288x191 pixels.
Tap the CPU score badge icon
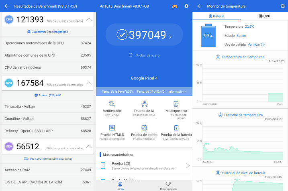pyautogui.click(x=9, y=19)
